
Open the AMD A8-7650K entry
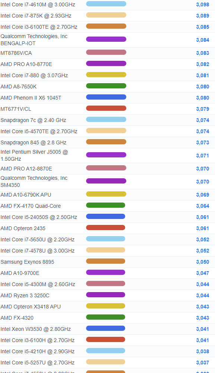pyautogui.click(x=19, y=87)
